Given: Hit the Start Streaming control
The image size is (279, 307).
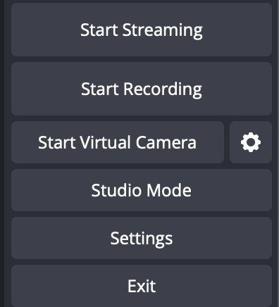Looking at the screenshot, I should [142, 30].
